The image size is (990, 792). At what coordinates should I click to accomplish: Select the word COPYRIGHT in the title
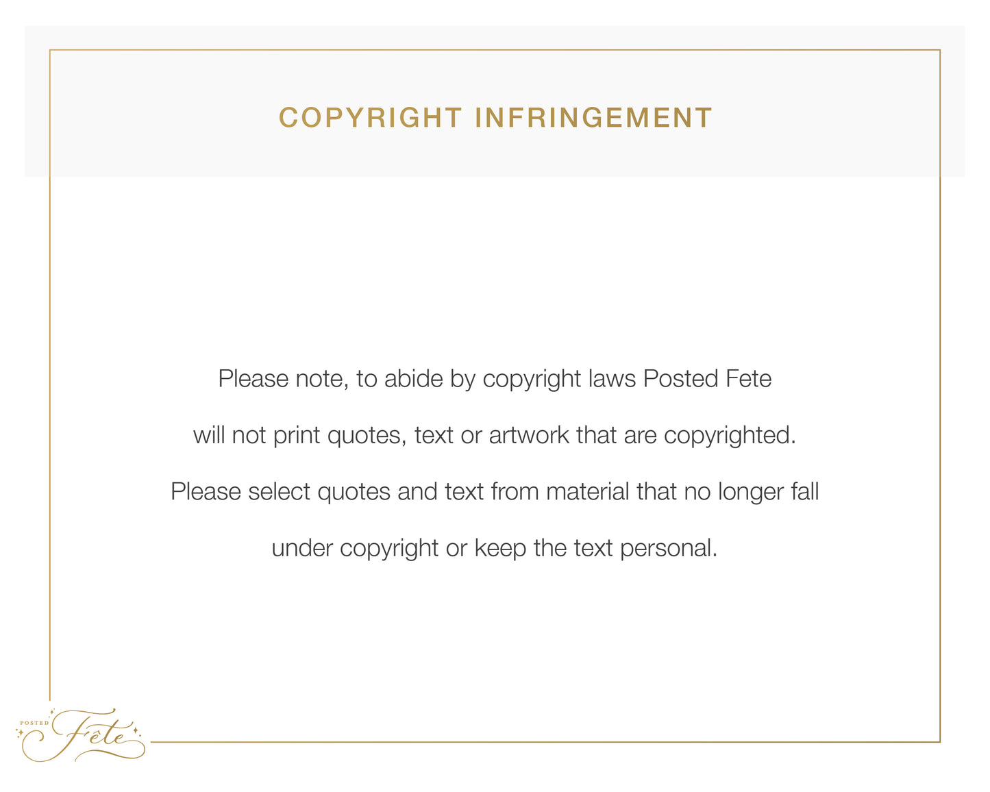tap(371, 118)
